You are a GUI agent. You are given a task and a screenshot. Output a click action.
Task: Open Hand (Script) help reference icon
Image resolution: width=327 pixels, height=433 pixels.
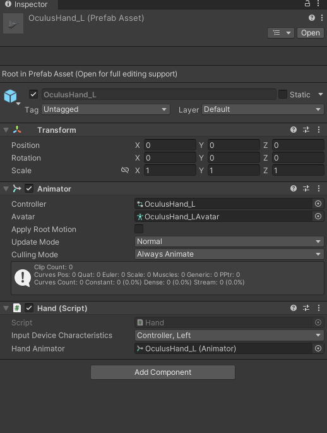pos(294,308)
